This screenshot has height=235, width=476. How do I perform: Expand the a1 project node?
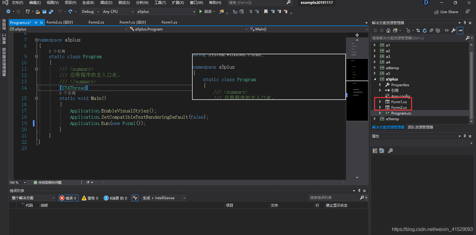(375, 45)
